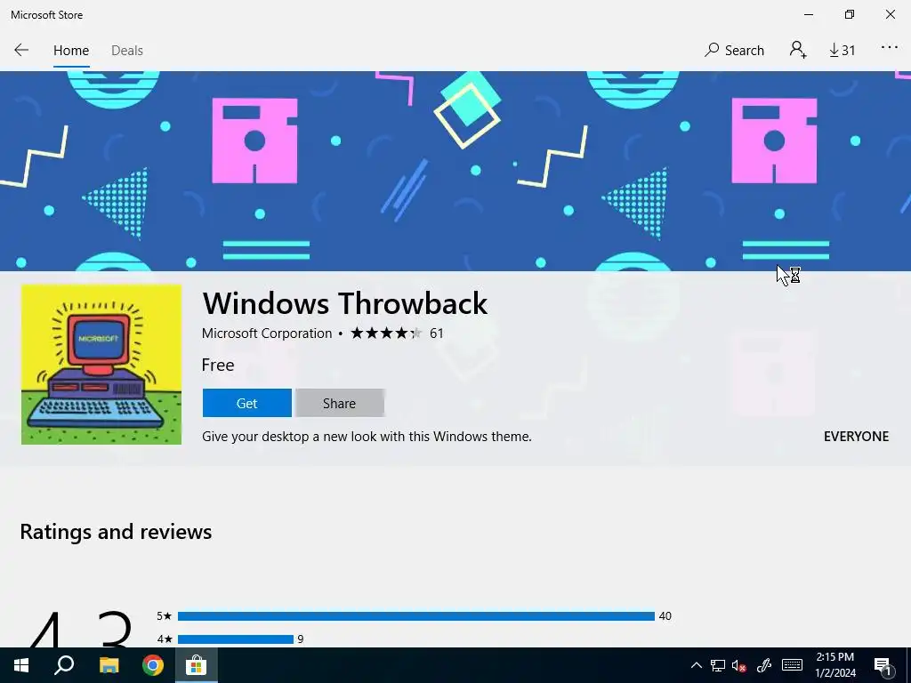
Task: Open the Windows Start menu
Action: (21, 665)
